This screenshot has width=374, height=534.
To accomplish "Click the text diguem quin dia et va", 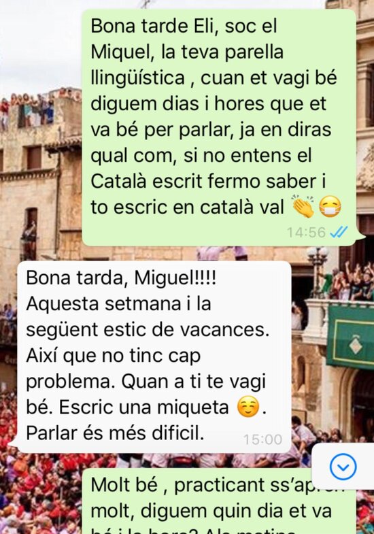I will (x=236, y=512).
